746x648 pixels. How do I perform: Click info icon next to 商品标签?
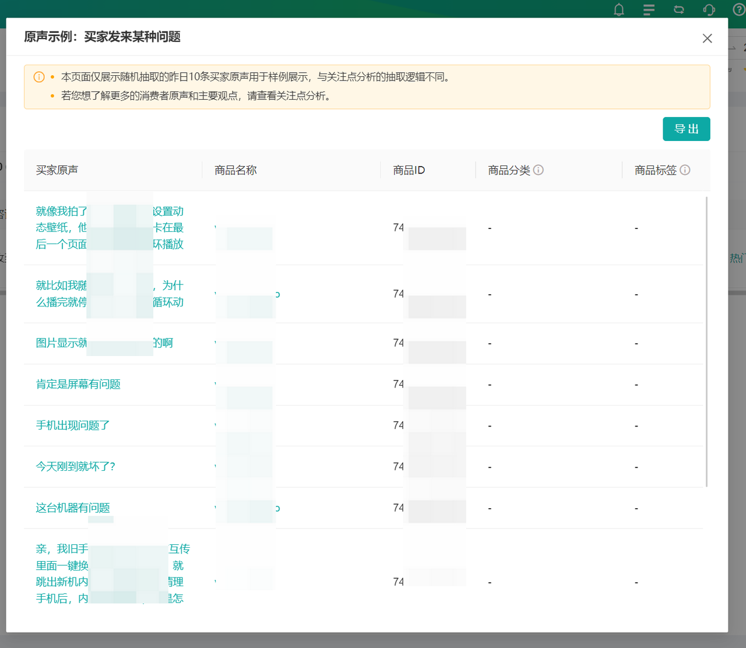pyautogui.click(x=685, y=170)
